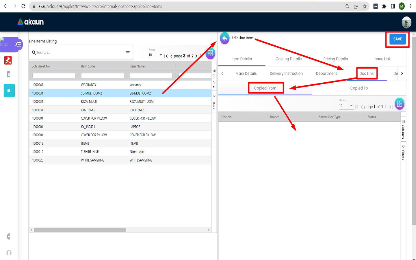Open the red PDF applet icon in sidebar
416x260 pixels.
8,60
